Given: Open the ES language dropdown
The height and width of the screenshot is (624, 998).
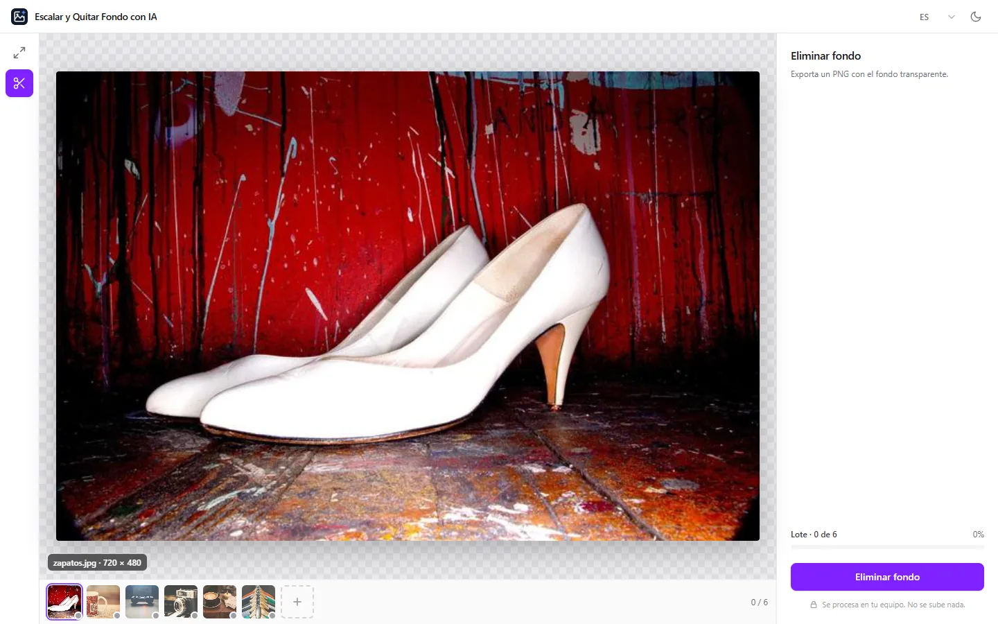Looking at the screenshot, I should pyautogui.click(x=937, y=17).
